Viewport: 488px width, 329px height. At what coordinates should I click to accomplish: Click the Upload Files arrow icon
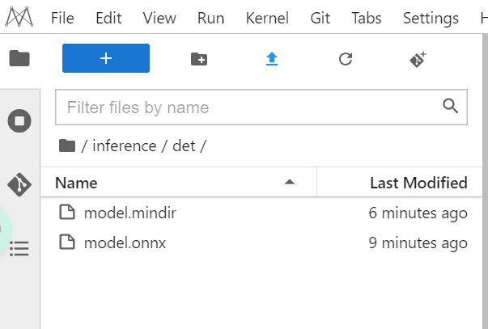272,59
